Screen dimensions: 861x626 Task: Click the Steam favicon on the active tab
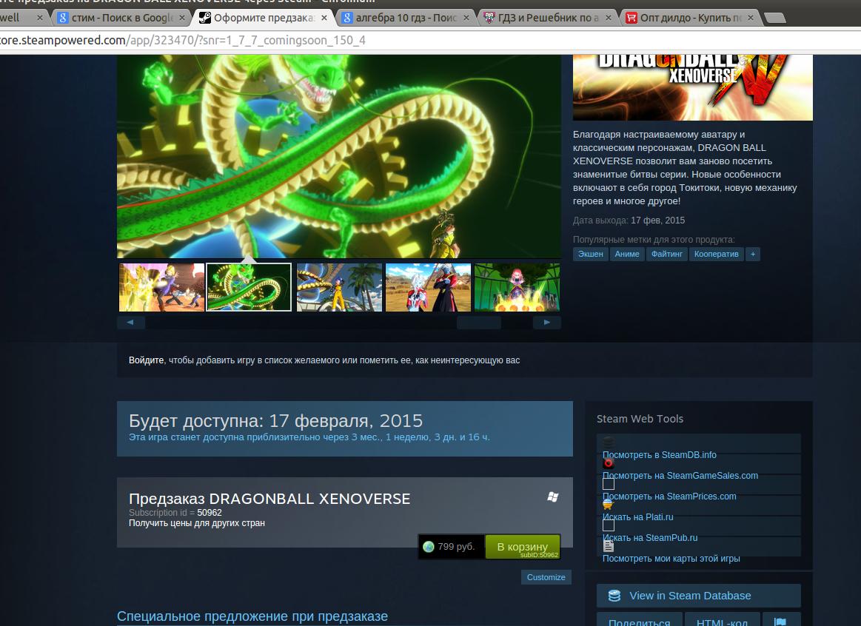(x=204, y=18)
